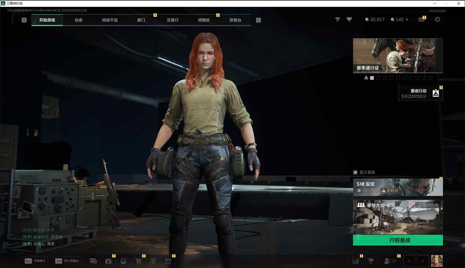Minimize the 三角洲行动 window
Image resolution: width=465 pixels, height=268 pixels.
coord(435,3)
